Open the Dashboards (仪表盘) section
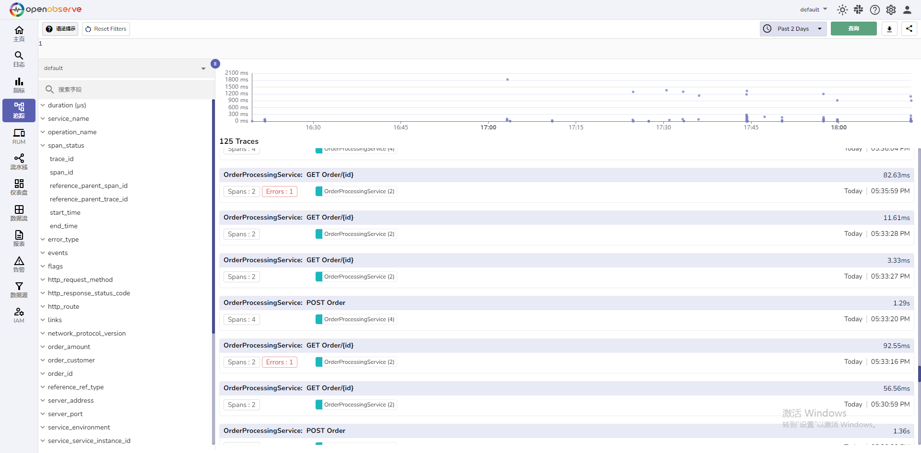Image resolution: width=921 pixels, height=453 pixels. [x=19, y=187]
